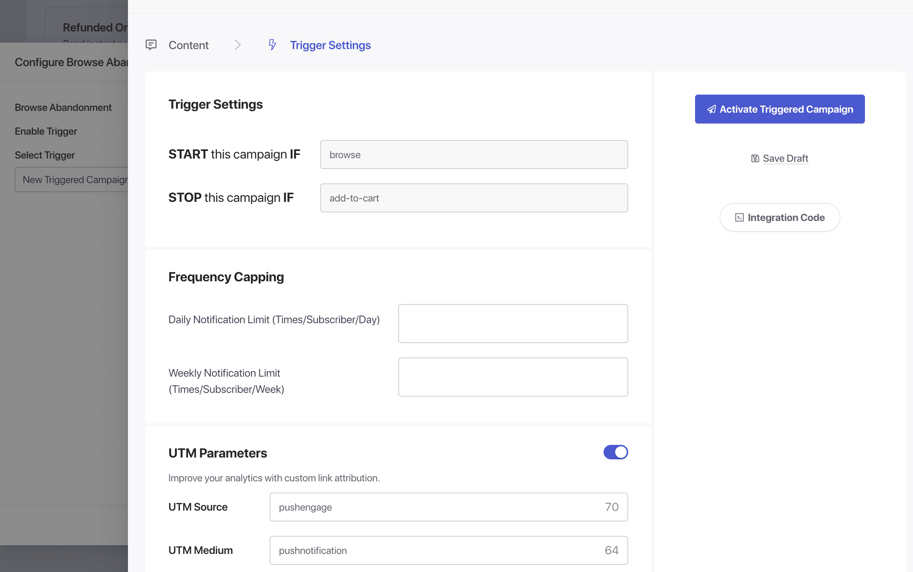Switch to the Content step tab

188,45
